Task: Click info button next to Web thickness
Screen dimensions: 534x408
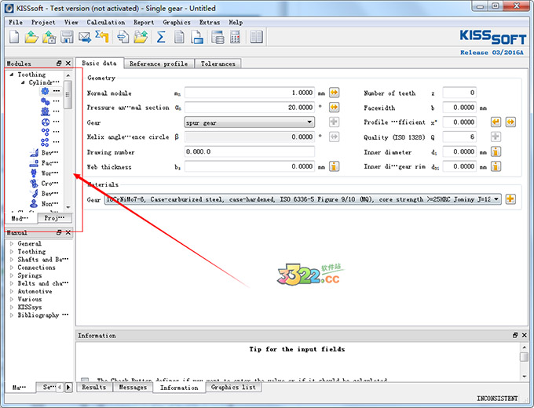Action: click(334, 166)
